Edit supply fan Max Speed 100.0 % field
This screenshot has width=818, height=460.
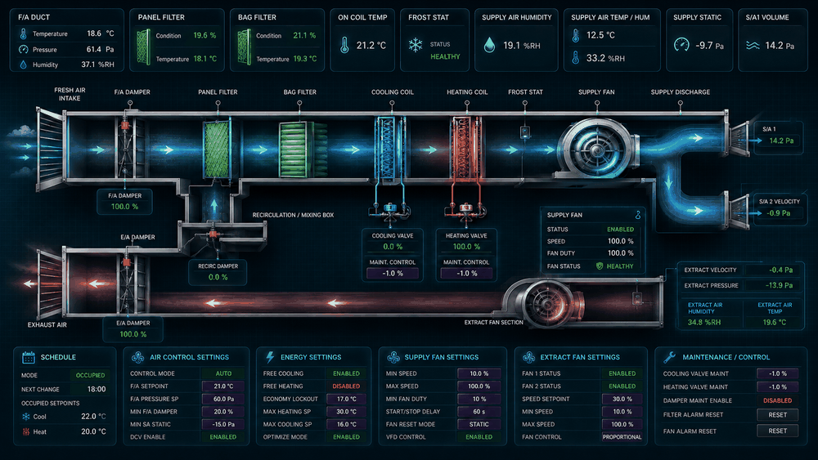click(x=479, y=386)
